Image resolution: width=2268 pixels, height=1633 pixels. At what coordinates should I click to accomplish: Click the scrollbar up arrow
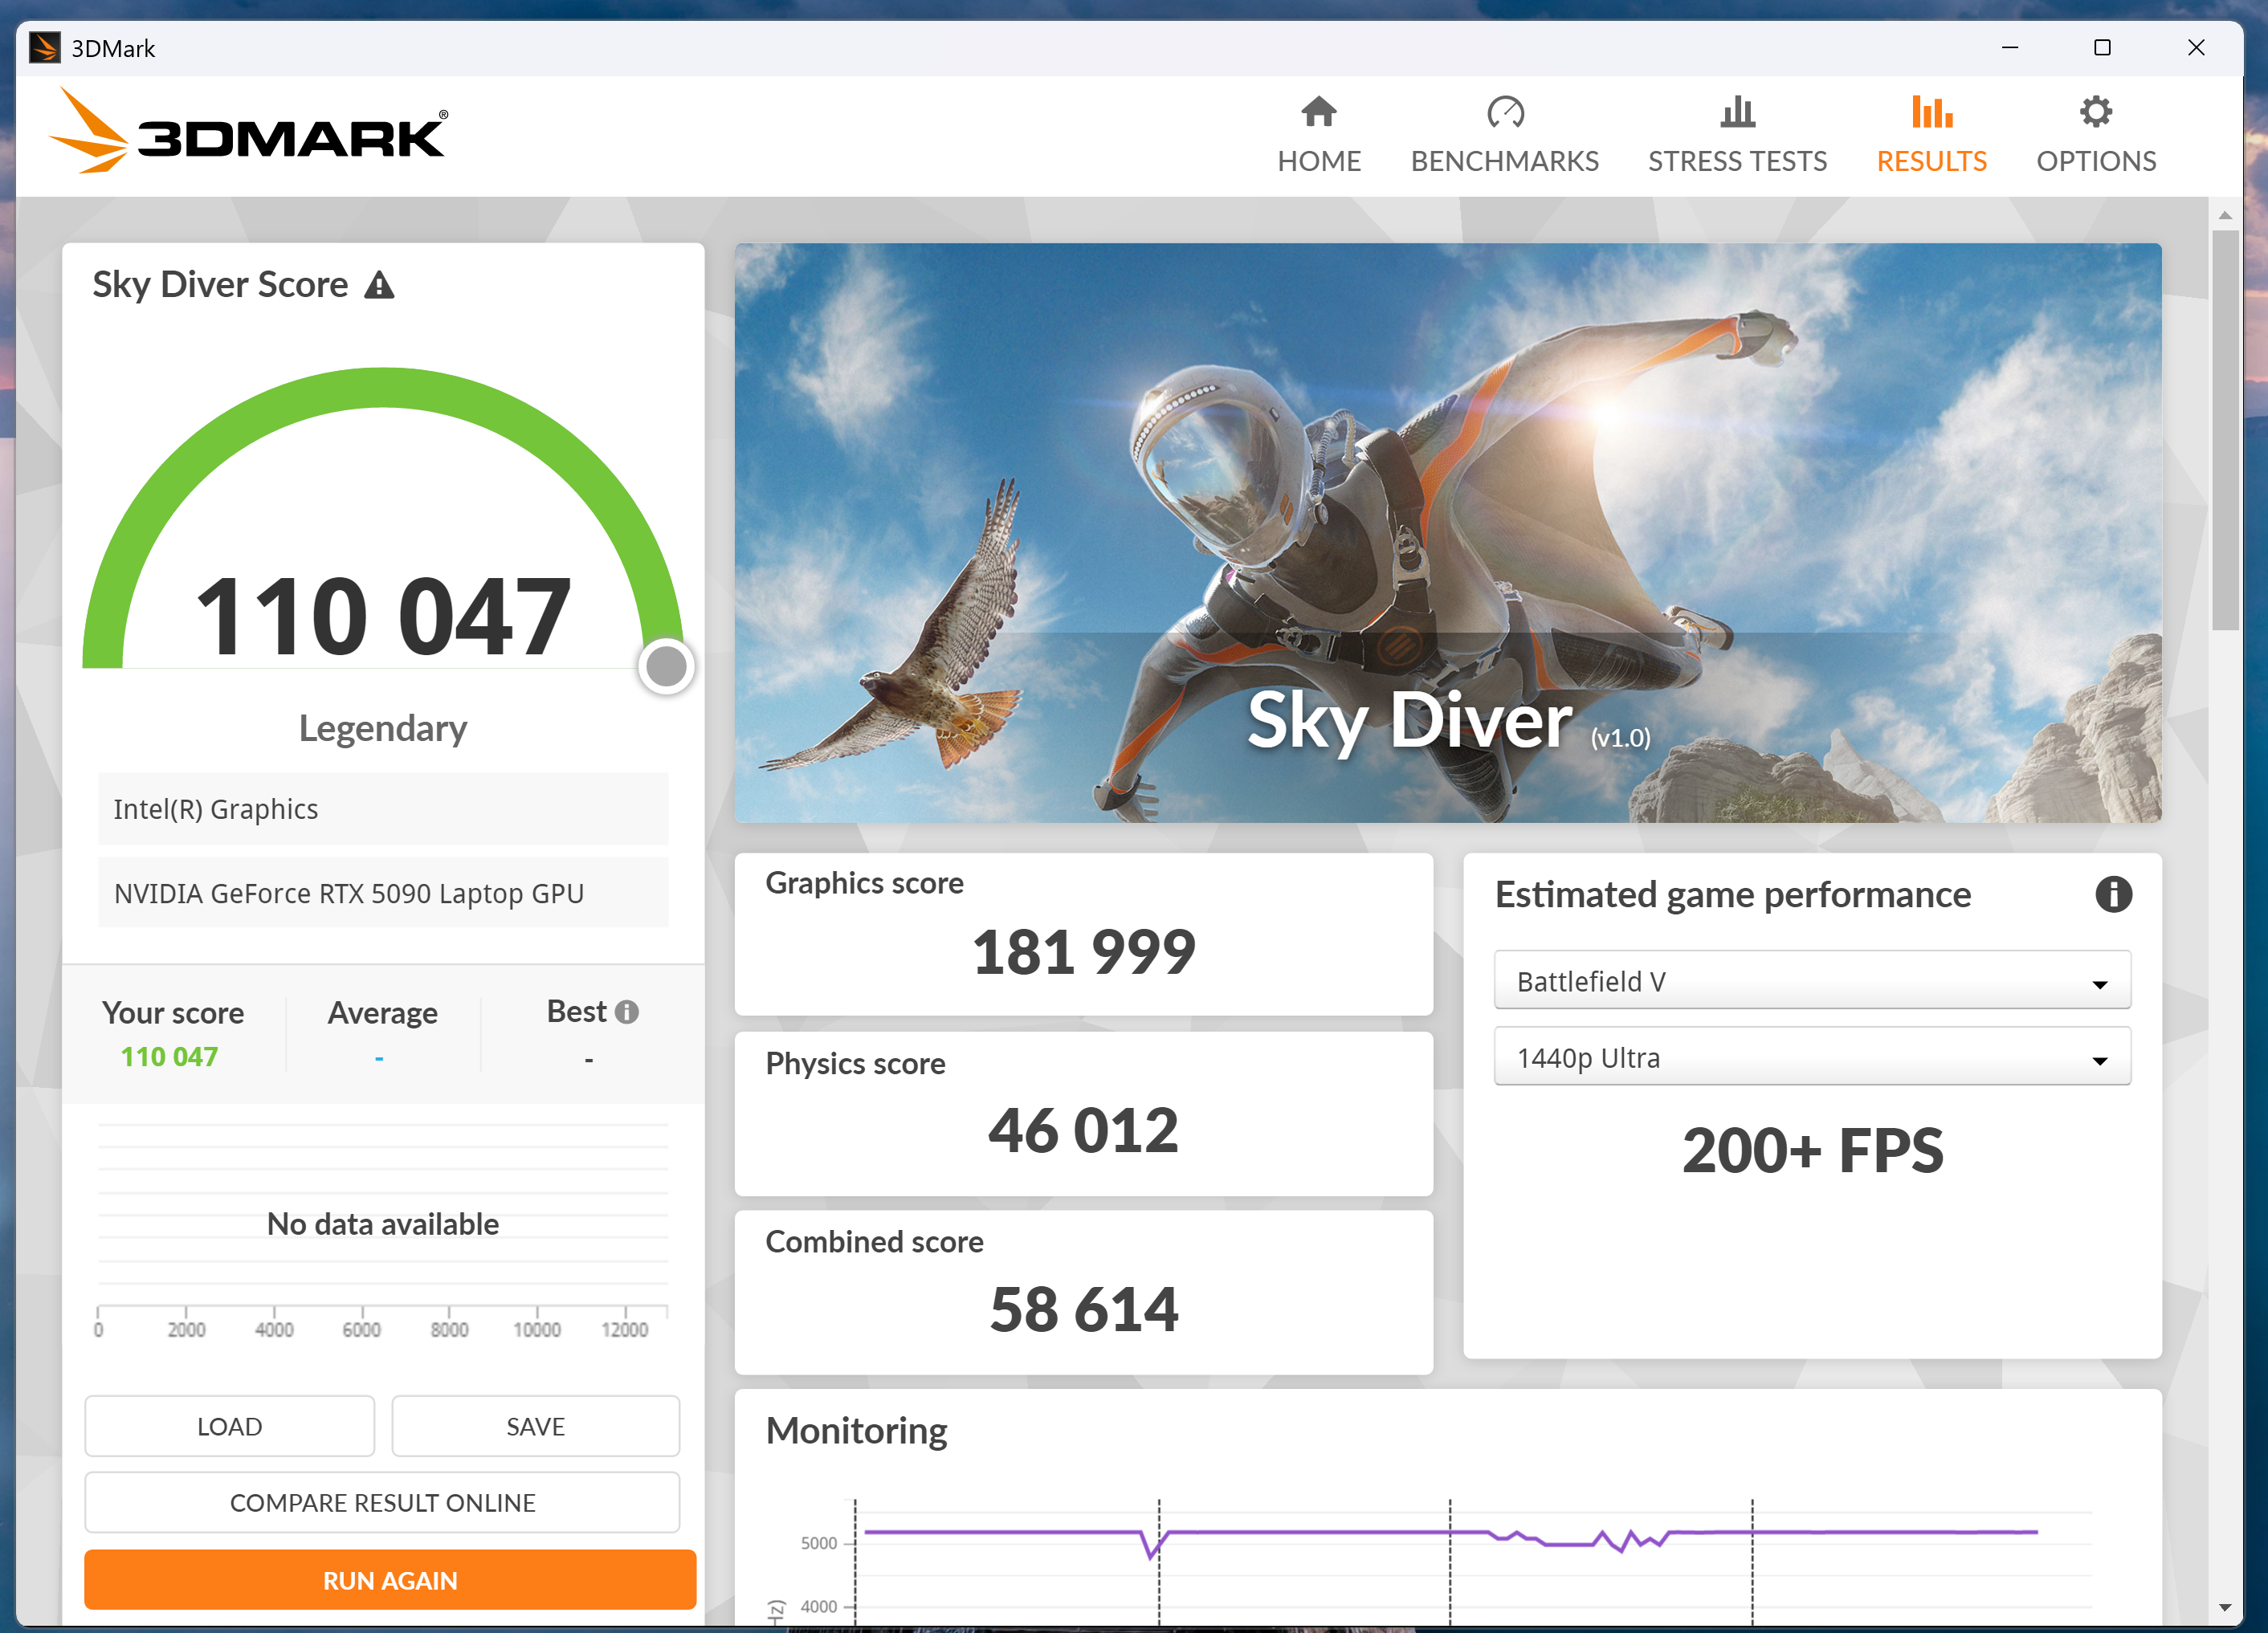[x=2224, y=215]
